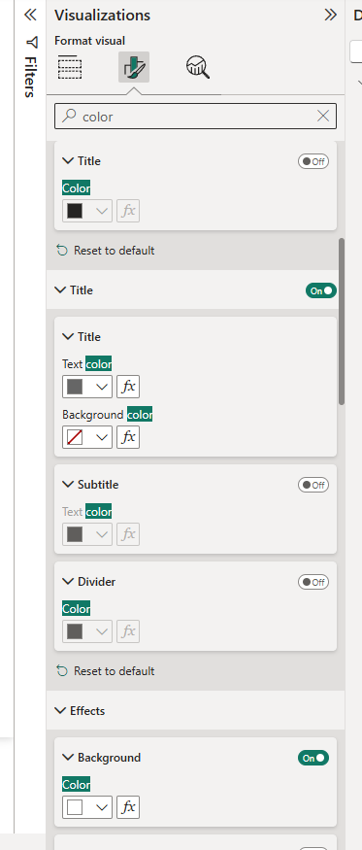Open fx conditional formatting for Background color
The height and width of the screenshot is (850, 362).
click(128, 437)
